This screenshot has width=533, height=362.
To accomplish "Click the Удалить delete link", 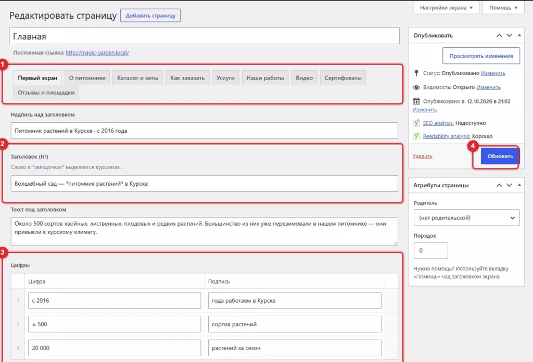I will coord(422,156).
